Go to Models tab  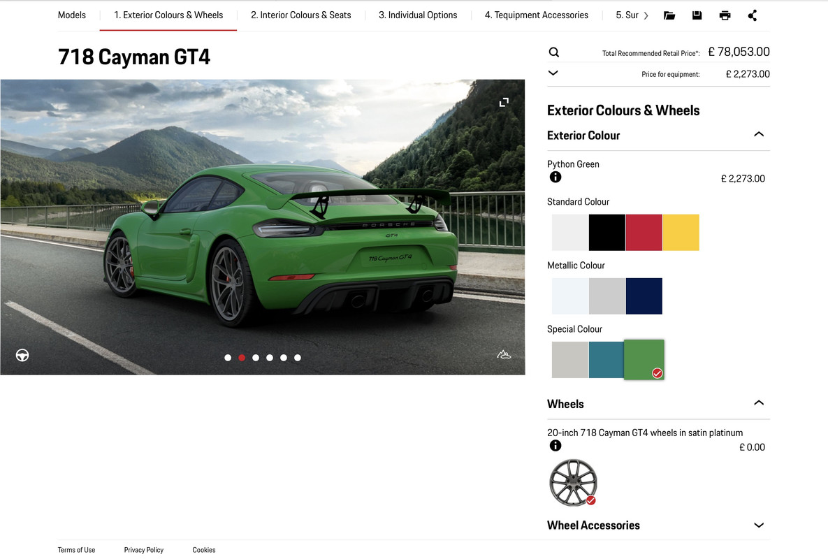[x=72, y=15]
